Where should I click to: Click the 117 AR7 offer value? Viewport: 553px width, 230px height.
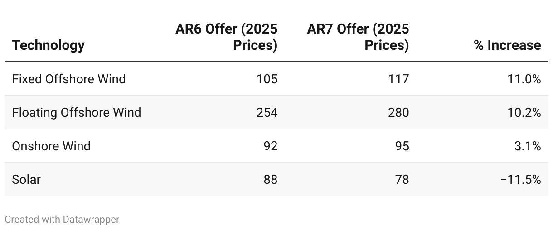[398, 79]
